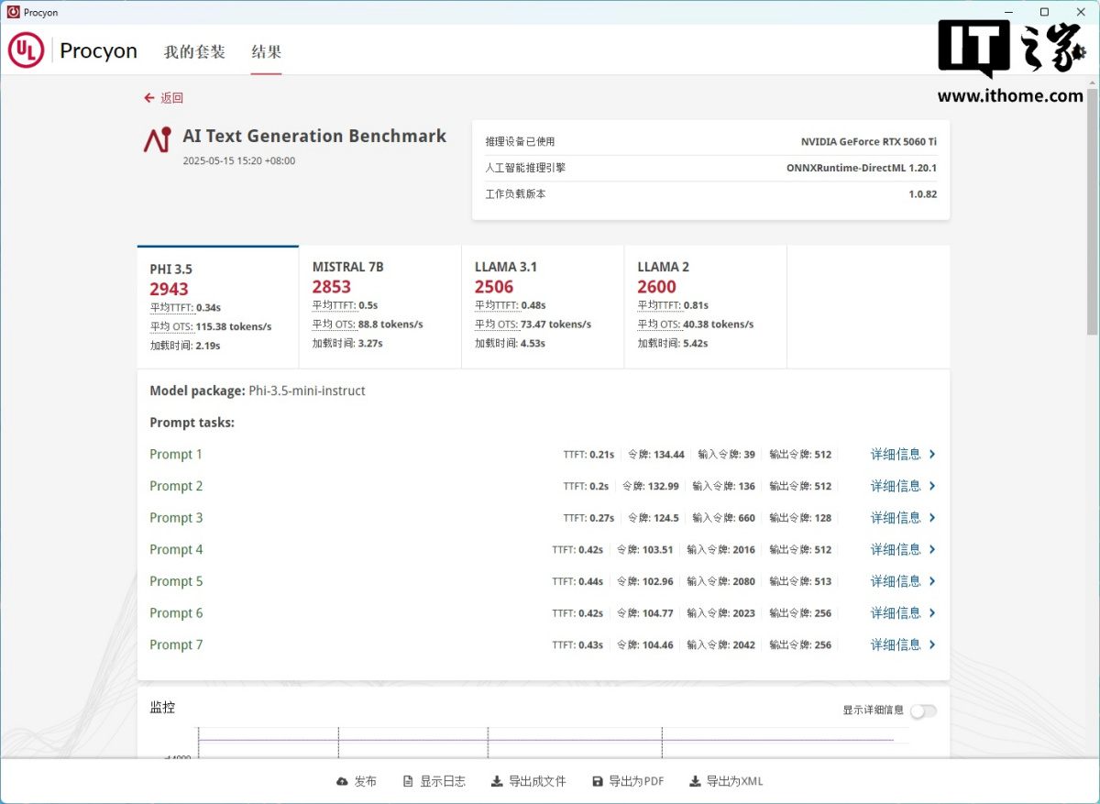Expand Prompt 7 details chevron
This screenshot has height=804, width=1100.
pos(932,645)
